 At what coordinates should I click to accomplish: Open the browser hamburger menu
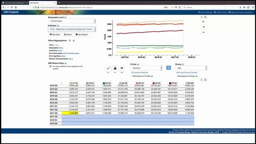(253, 7)
